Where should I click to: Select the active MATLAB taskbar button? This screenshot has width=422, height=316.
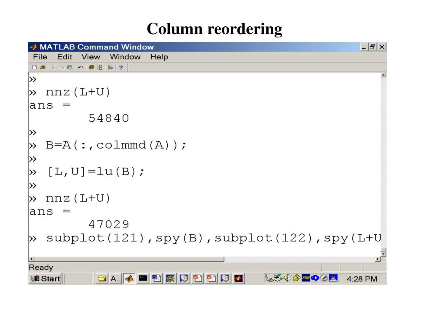click(129, 279)
